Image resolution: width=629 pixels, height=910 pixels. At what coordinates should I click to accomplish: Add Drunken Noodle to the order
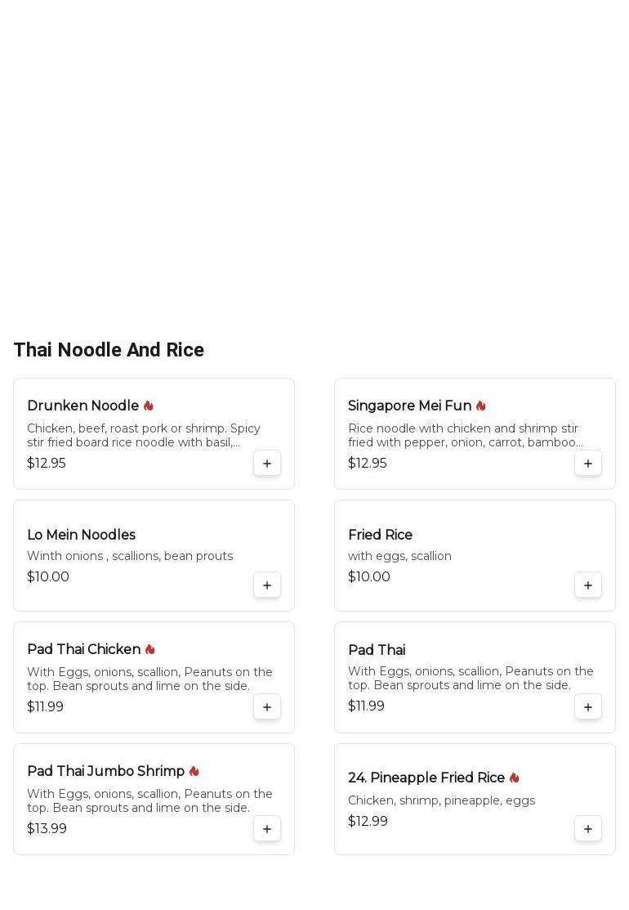click(x=266, y=463)
